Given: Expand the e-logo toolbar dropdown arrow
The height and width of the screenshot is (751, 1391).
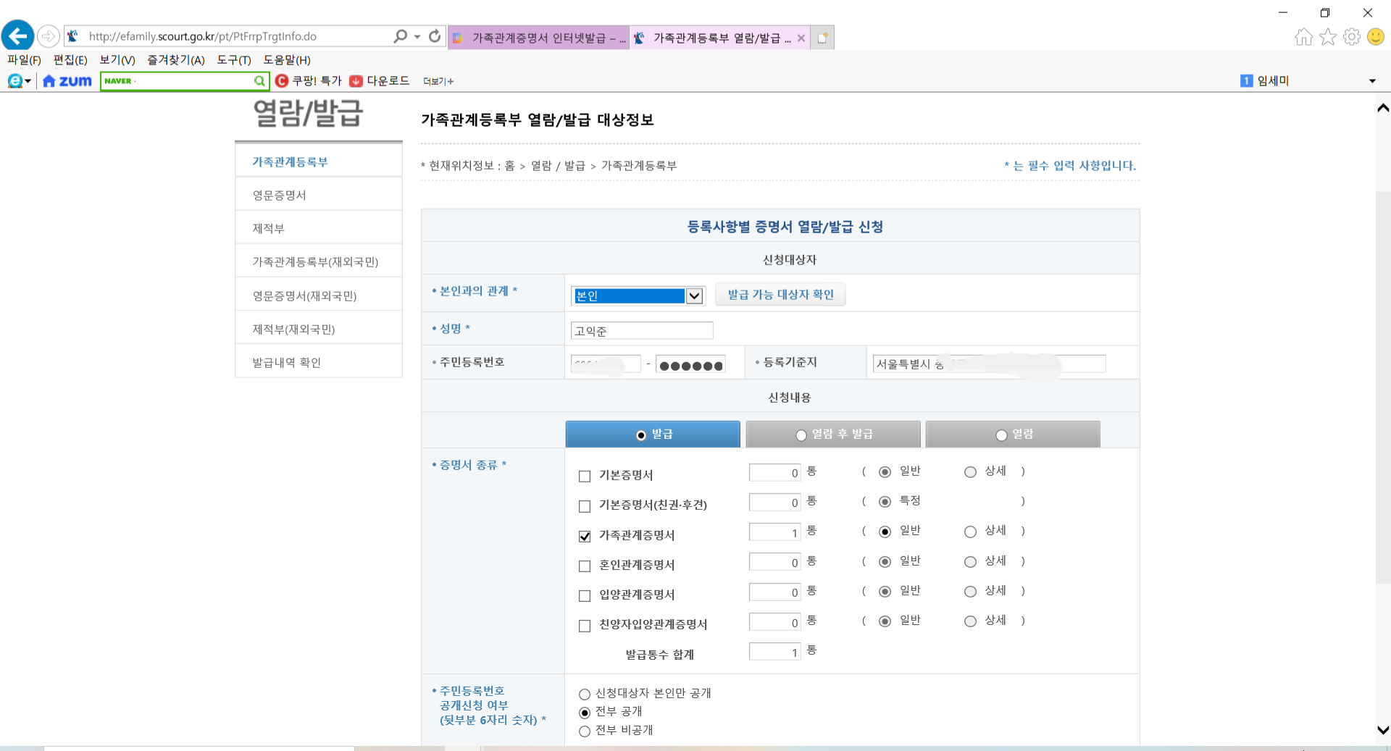Looking at the screenshot, I should pyautogui.click(x=28, y=81).
